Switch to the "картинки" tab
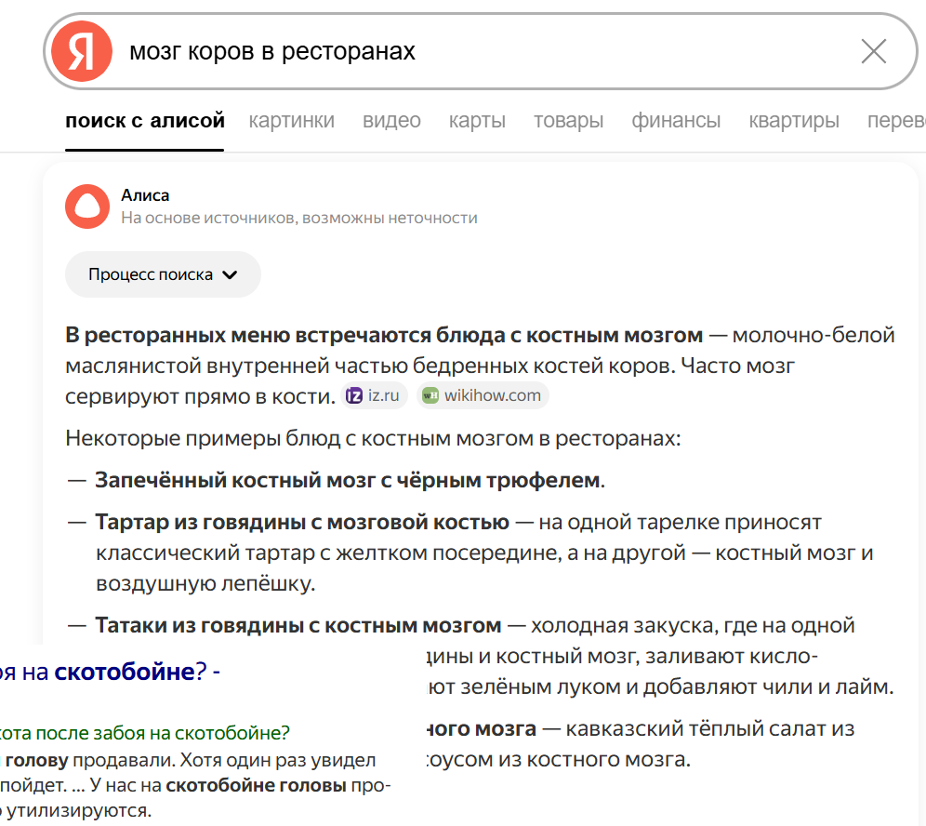The width and height of the screenshot is (926, 826). [x=292, y=121]
